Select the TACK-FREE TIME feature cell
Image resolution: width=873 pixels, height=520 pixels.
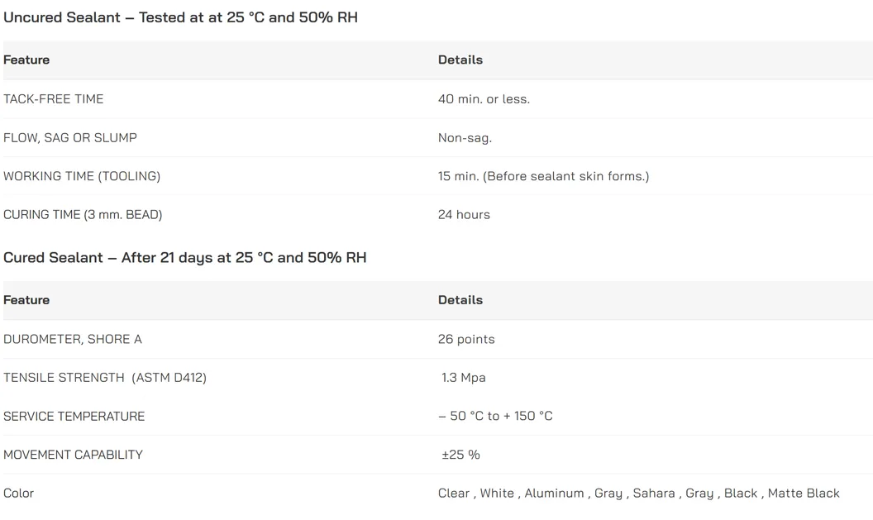[54, 99]
